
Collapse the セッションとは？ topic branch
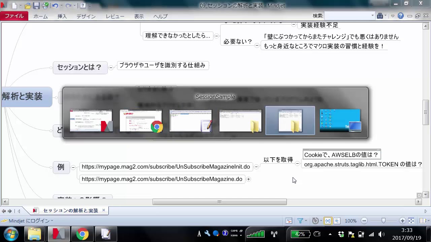111,68
